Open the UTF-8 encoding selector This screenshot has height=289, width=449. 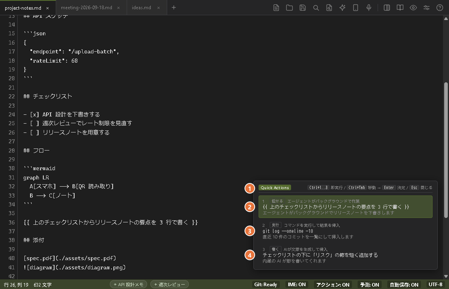pyautogui.click(x=435, y=285)
